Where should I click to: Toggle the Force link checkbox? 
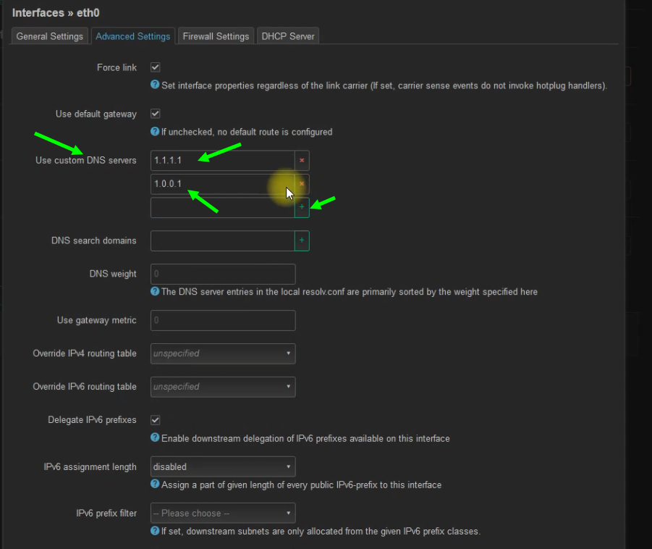coord(155,67)
